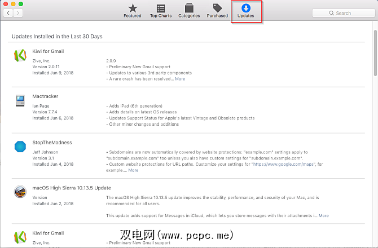Expand Kiwi for Gmail notes with More

tap(180, 79)
